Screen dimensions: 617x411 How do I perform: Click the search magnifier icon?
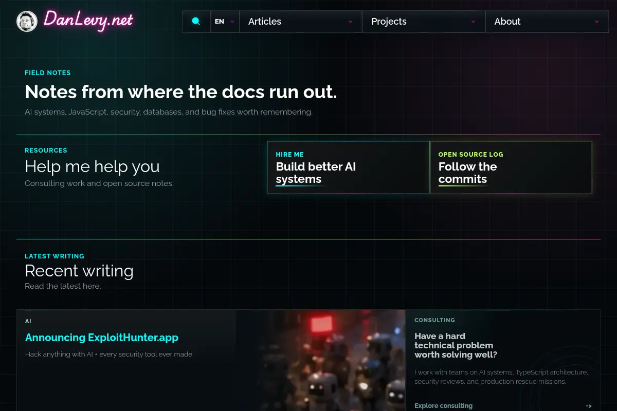pos(196,22)
